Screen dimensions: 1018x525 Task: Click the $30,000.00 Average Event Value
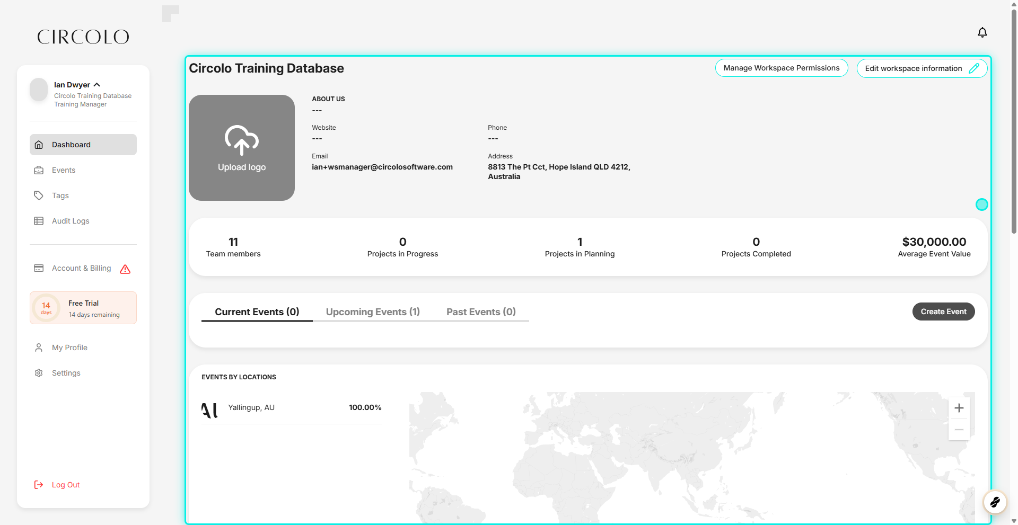(934, 247)
